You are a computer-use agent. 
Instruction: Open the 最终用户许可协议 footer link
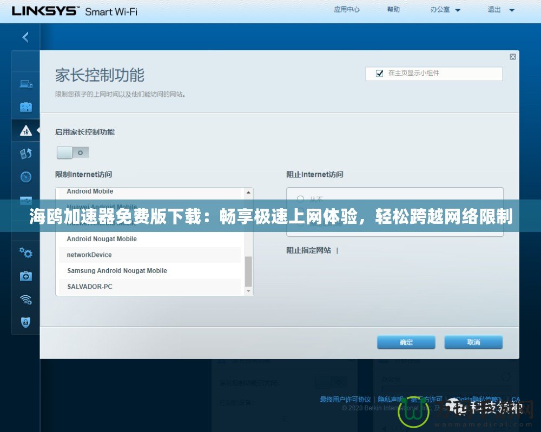(345, 399)
